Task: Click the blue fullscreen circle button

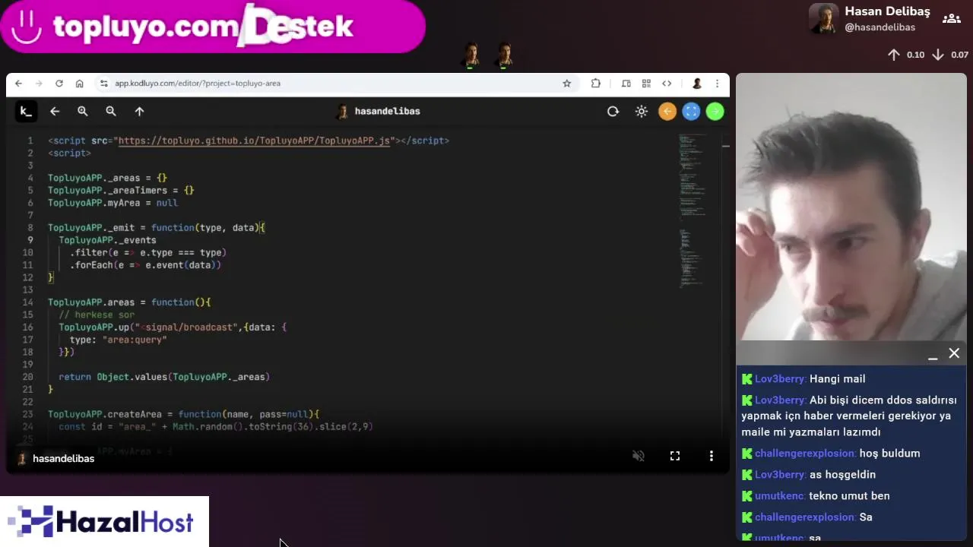Action: 691,112
